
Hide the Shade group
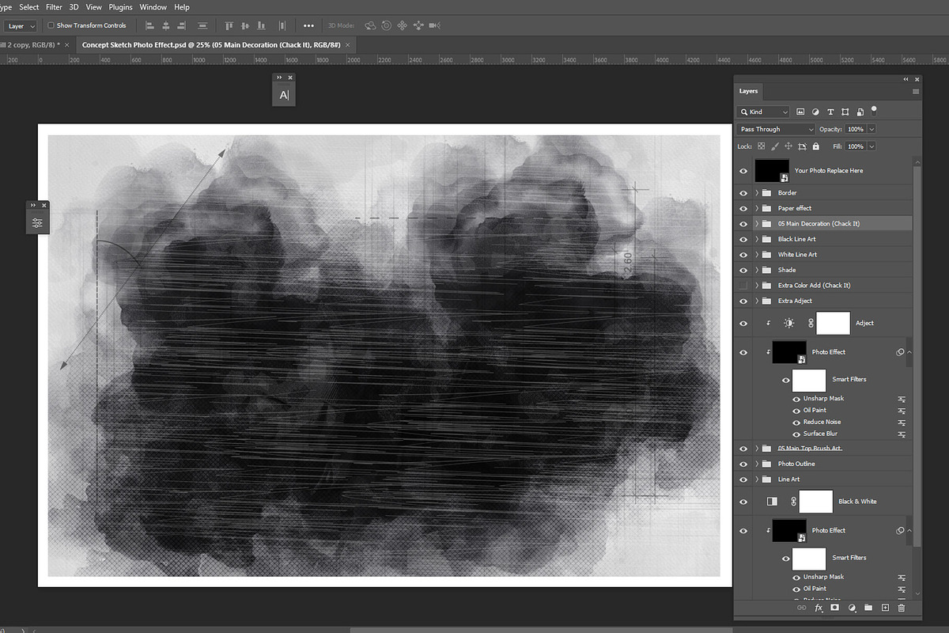[x=743, y=270]
